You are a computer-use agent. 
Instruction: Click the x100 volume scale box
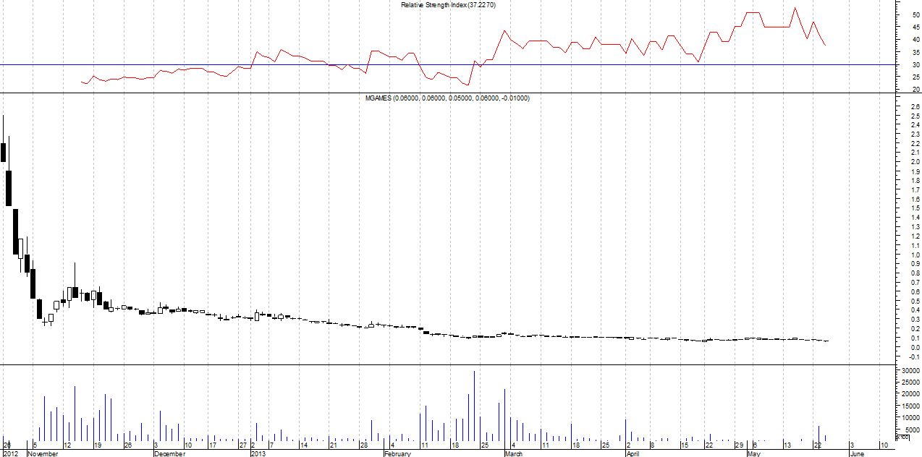(903, 437)
